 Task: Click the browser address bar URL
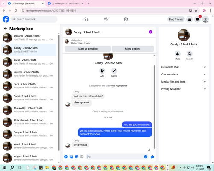pos(51,11)
